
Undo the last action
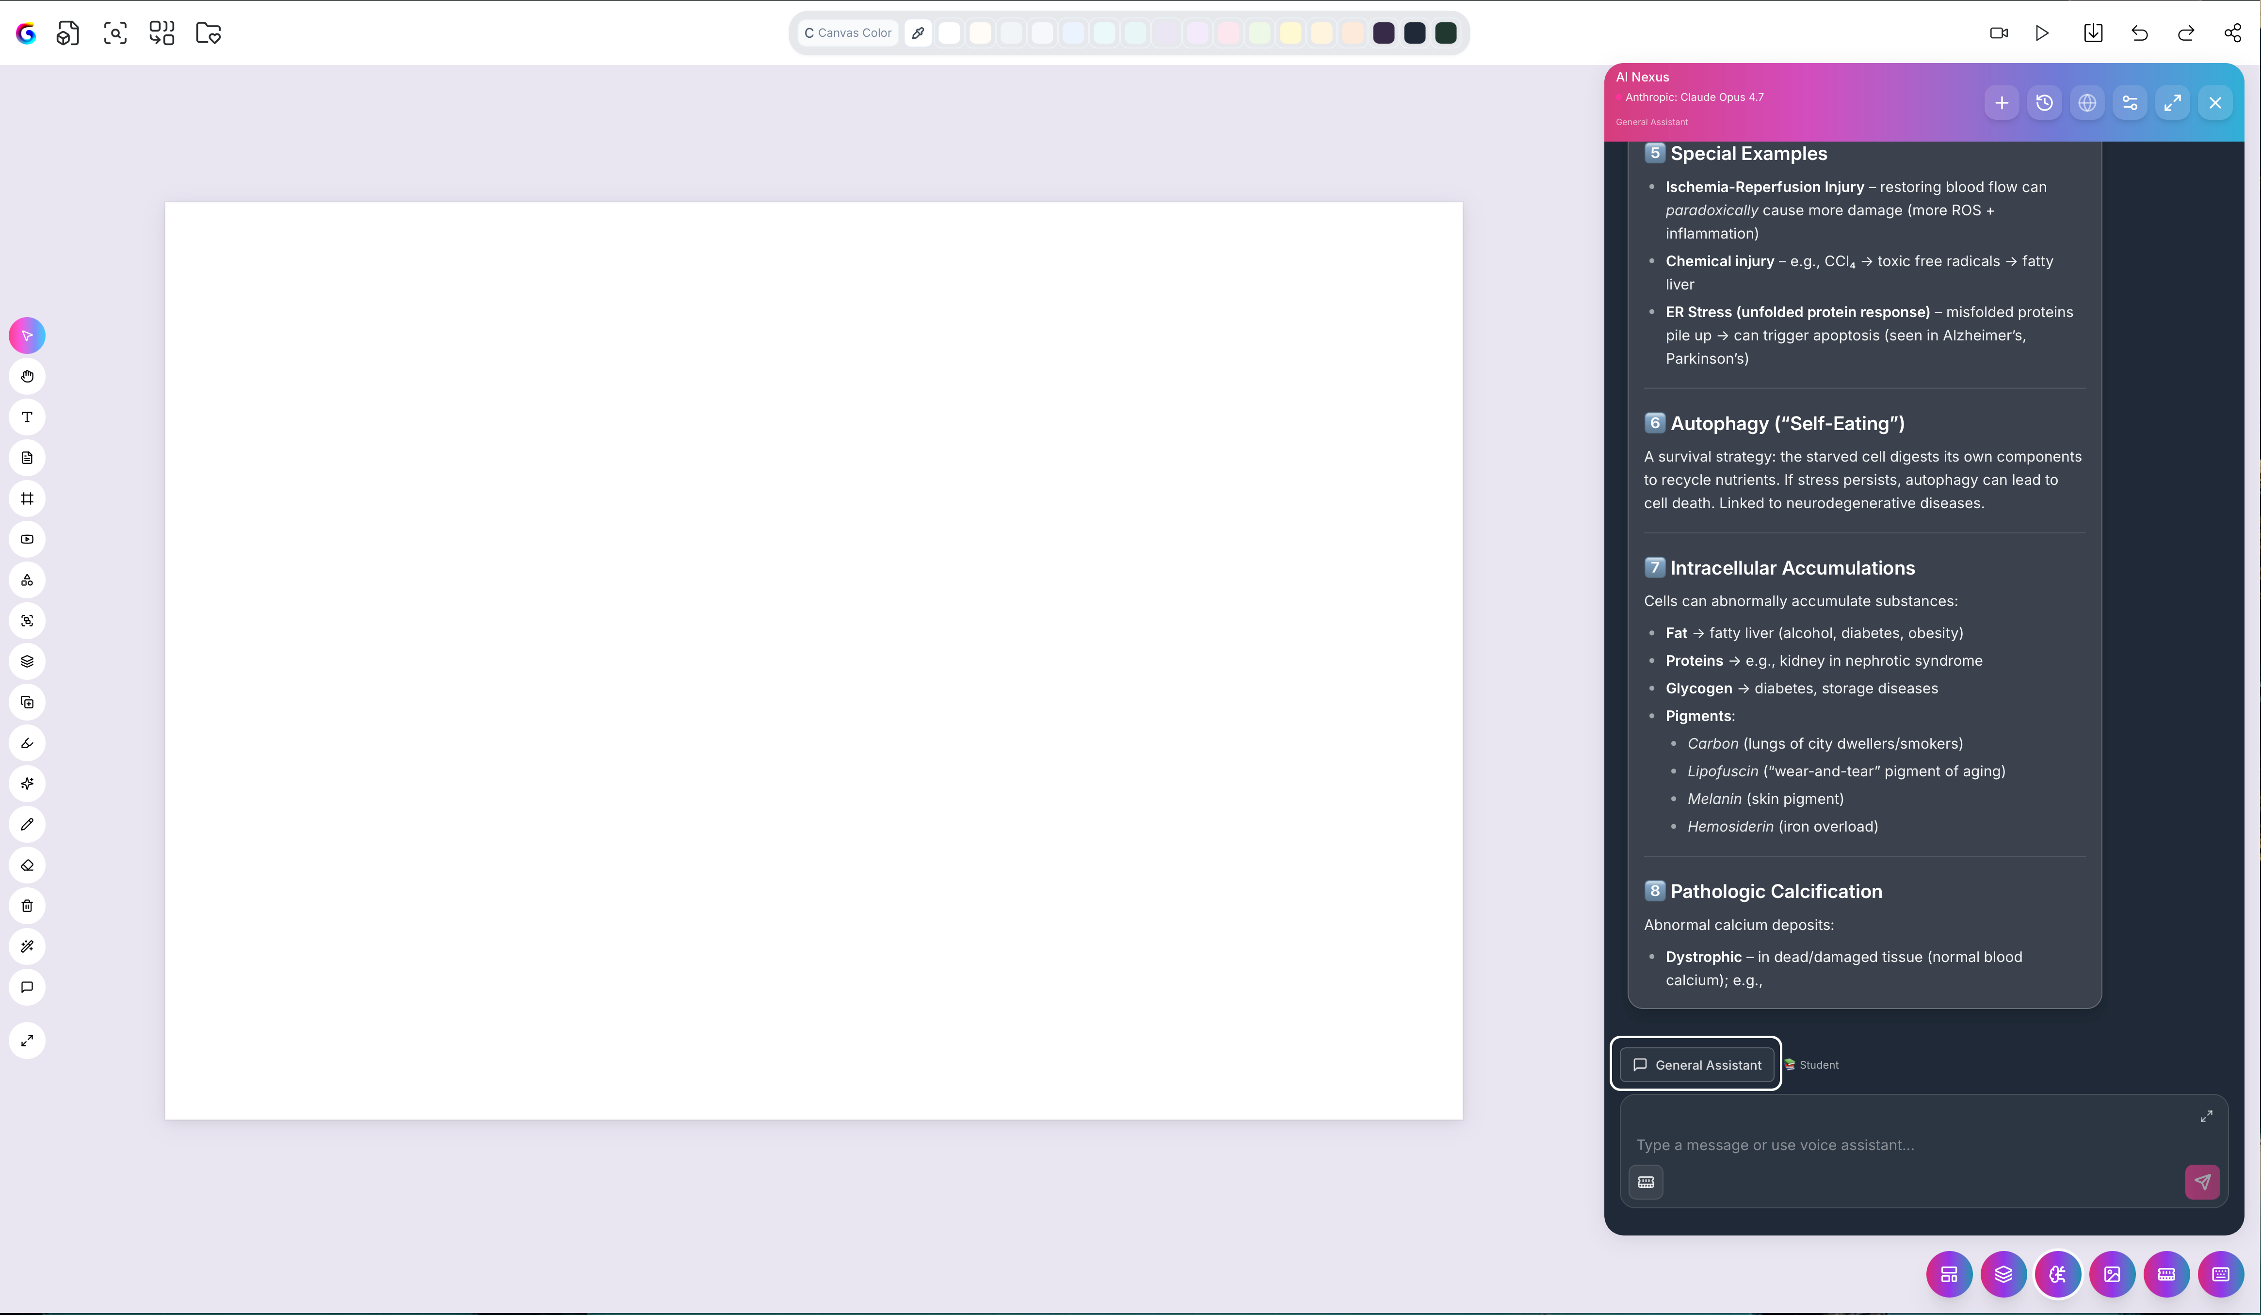pyautogui.click(x=2140, y=33)
